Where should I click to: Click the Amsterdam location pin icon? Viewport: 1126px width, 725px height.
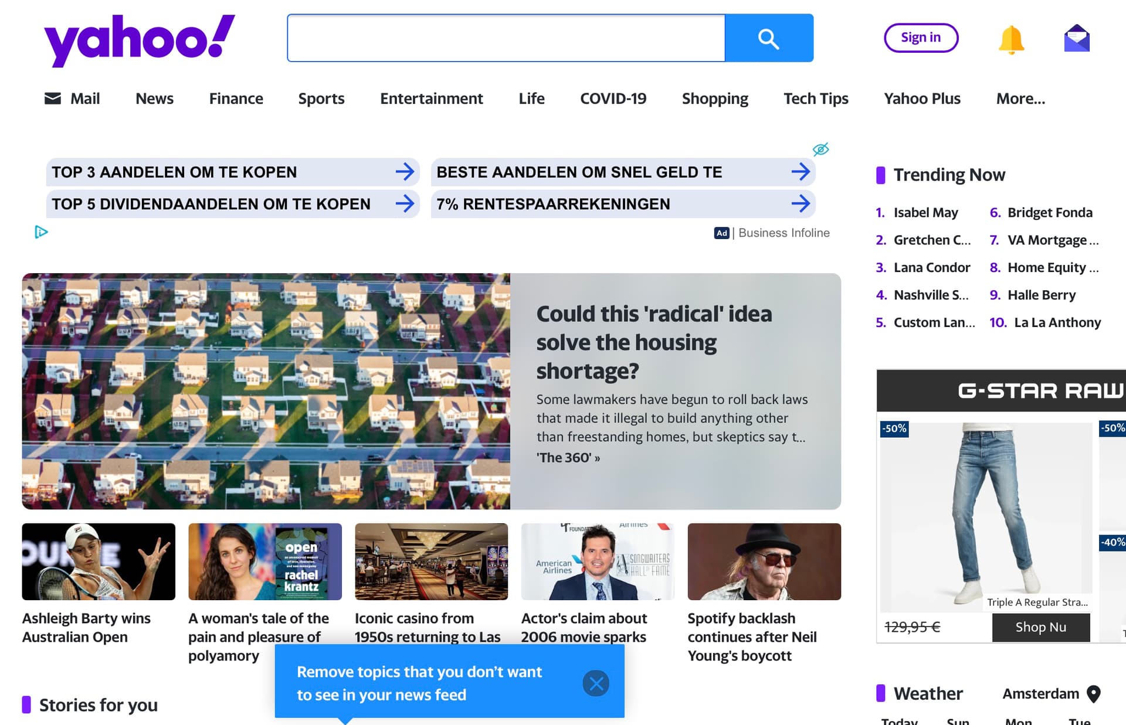pyautogui.click(x=1093, y=694)
